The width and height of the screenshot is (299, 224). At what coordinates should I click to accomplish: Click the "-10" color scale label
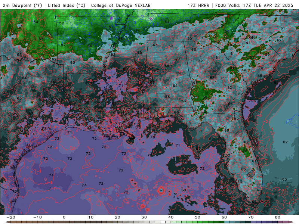pyautogui.click(x=37, y=217)
